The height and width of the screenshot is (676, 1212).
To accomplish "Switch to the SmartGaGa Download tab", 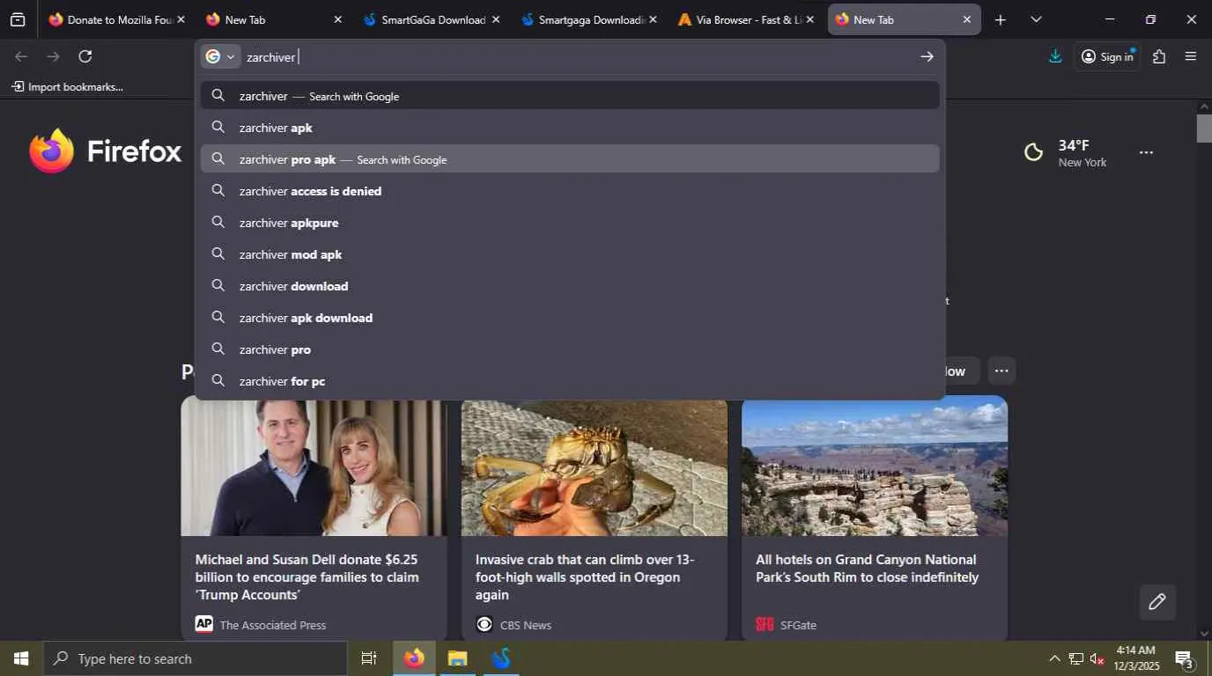I will [x=432, y=19].
